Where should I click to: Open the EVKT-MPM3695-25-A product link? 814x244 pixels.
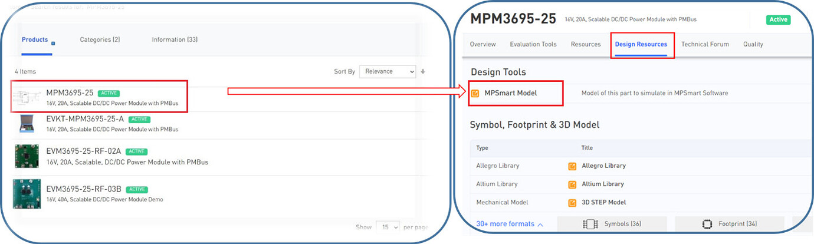pyautogui.click(x=85, y=119)
